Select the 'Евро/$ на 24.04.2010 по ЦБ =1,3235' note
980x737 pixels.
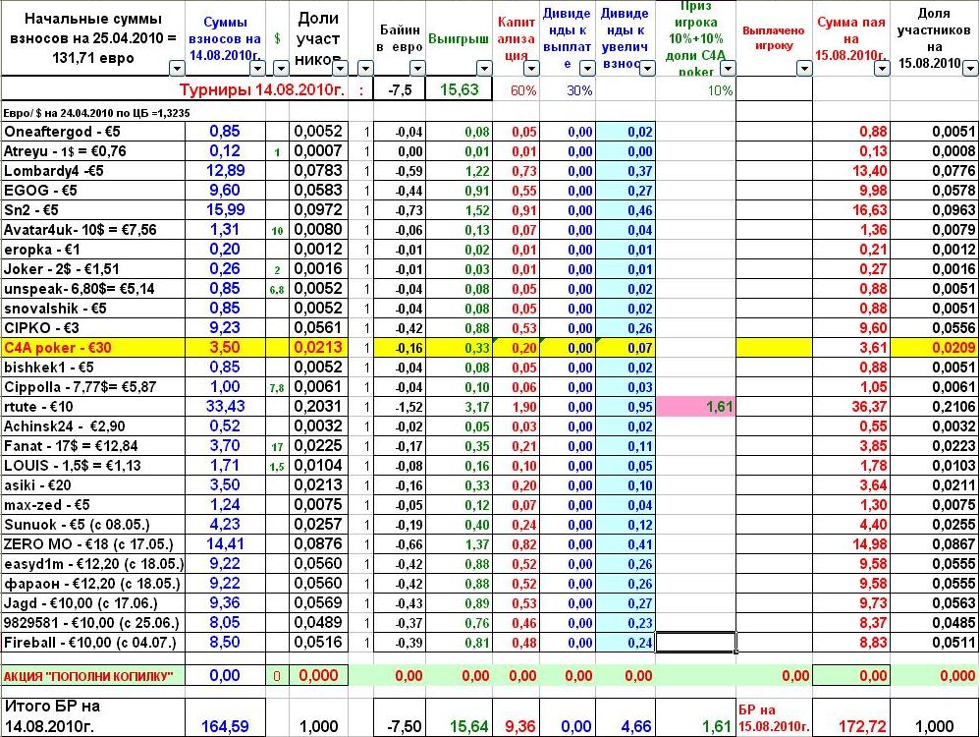96,113
